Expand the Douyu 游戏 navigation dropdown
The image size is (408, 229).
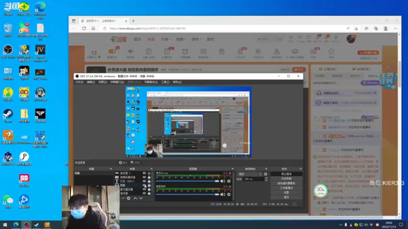point(196,39)
